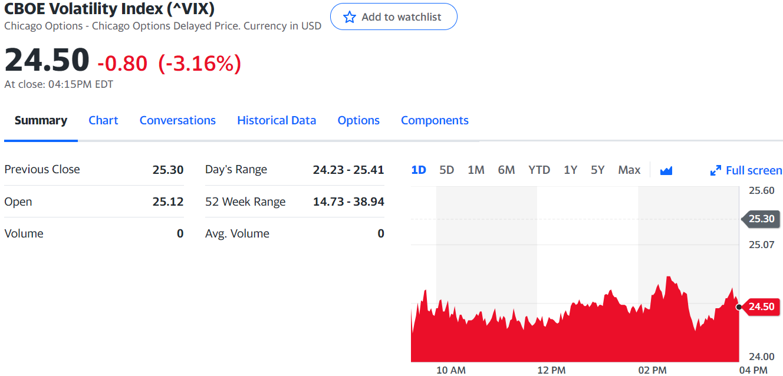783x376 pixels.
Task: Switch chart type using the area chart icon
Action: [x=666, y=170]
